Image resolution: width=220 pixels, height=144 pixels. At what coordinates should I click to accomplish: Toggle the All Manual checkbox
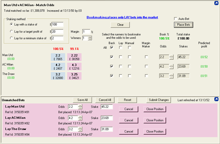(x=129, y=48)
